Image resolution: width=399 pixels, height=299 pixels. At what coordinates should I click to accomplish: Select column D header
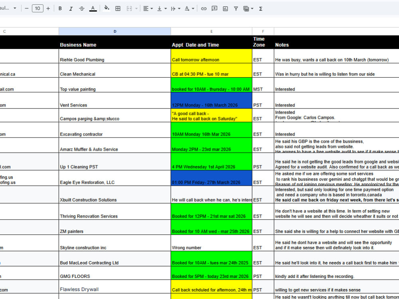click(x=115, y=31)
